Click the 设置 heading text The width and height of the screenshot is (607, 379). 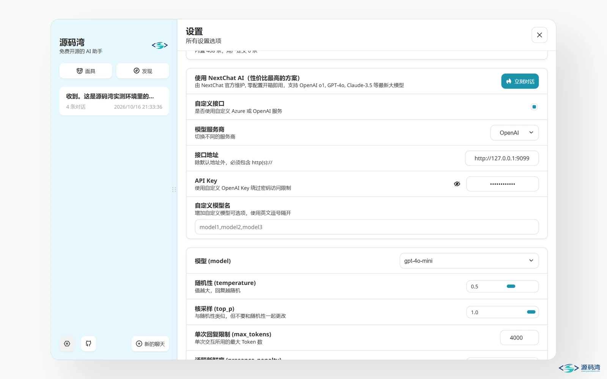click(194, 31)
